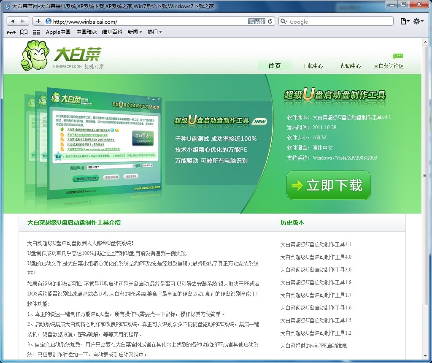
Task: Expand the 新闻 bookmarks folder
Action: [135, 32]
